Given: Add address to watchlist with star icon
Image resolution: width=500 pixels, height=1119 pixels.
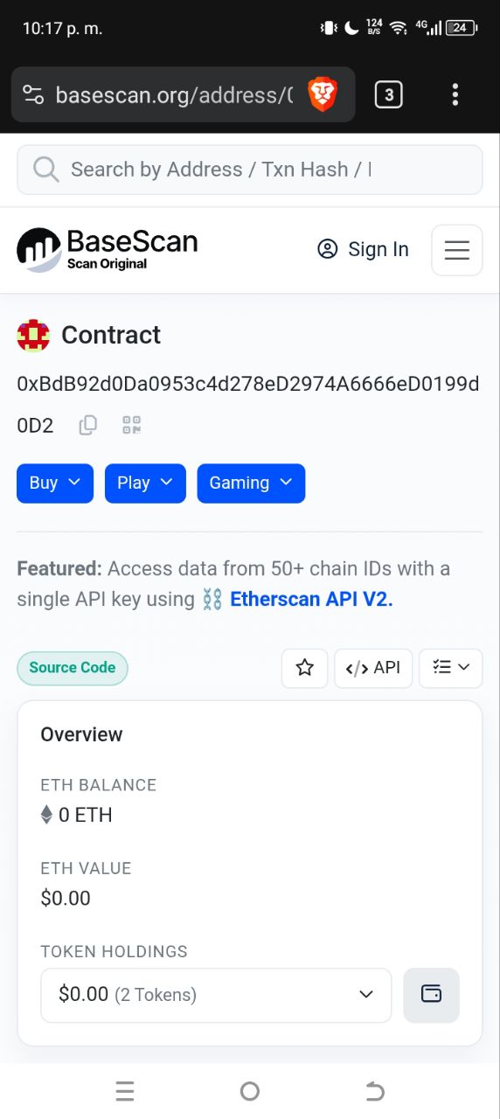Looking at the screenshot, I should (304, 668).
